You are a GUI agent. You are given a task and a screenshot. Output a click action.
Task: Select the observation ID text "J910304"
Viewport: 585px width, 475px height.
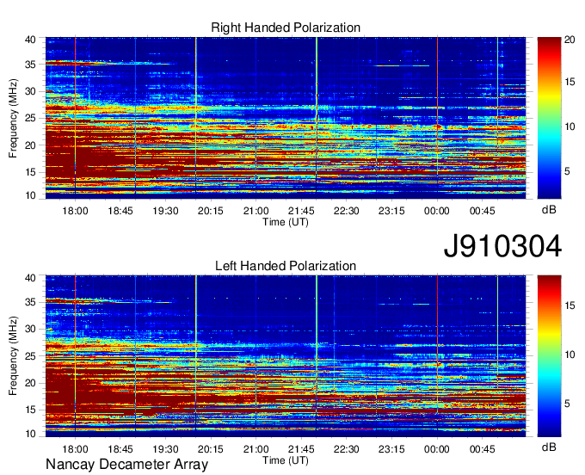[x=502, y=246]
